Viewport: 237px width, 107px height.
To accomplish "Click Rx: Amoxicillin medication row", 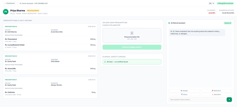I will pyautogui.click(x=50, y=69).
